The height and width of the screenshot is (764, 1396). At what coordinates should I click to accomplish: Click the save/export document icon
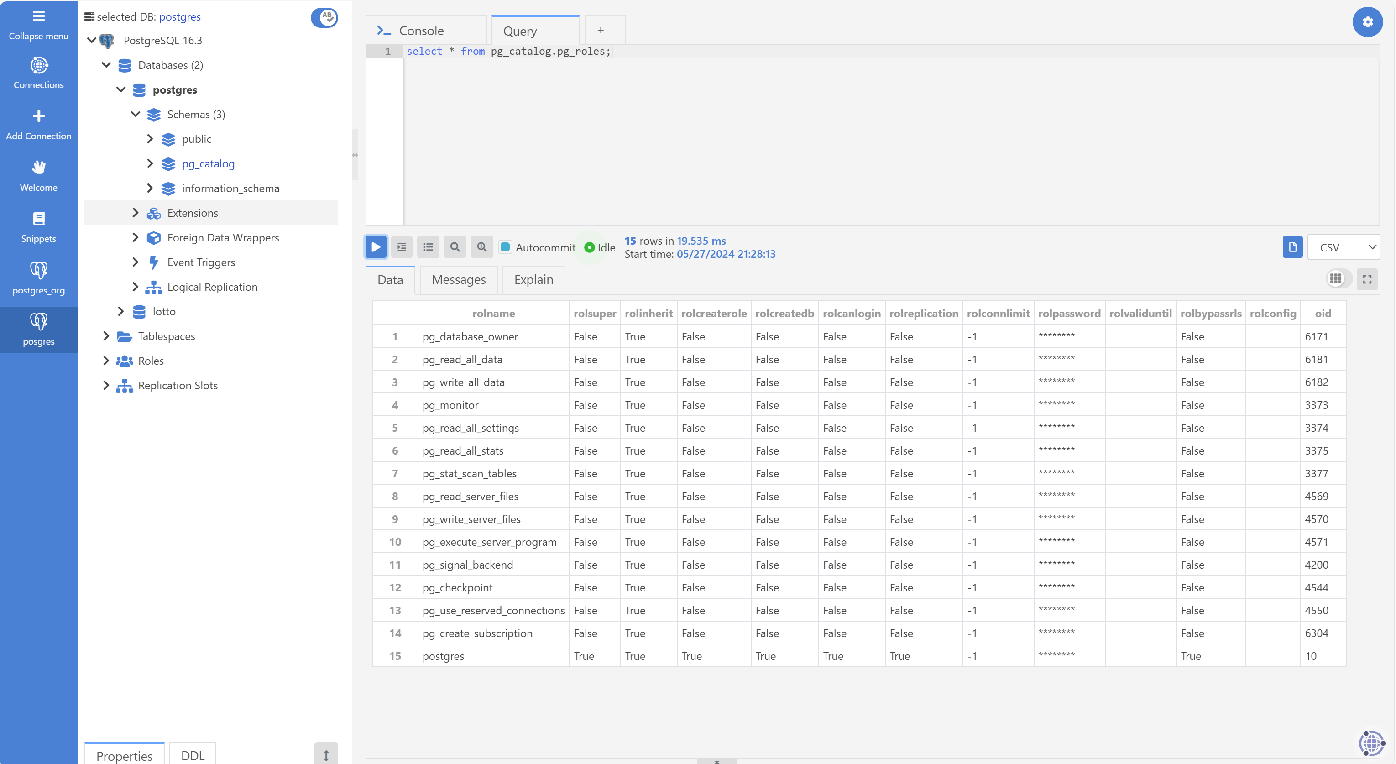pos(1291,247)
